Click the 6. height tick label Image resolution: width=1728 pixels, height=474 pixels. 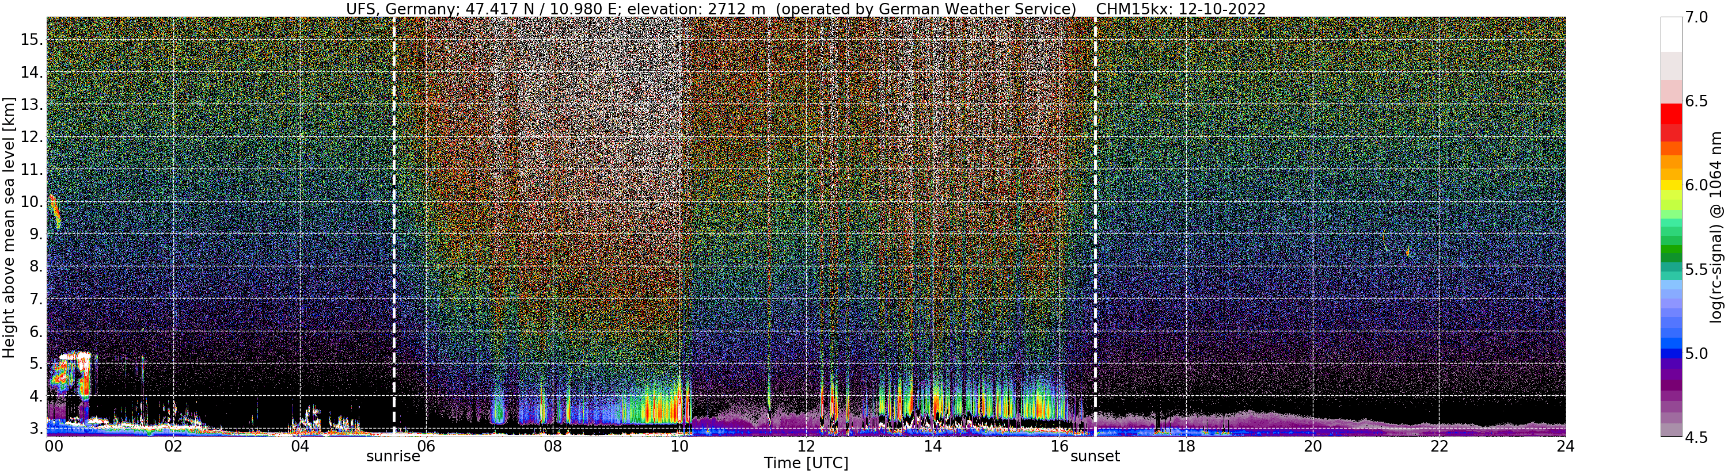(36, 331)
